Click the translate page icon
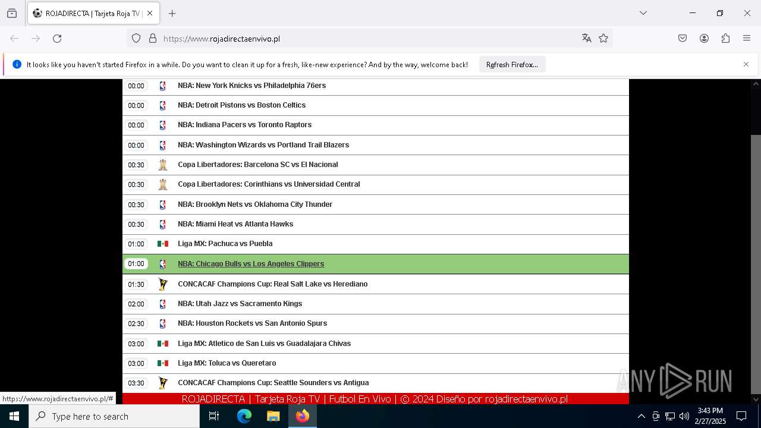The image size is (761, 428). [587, 39]
